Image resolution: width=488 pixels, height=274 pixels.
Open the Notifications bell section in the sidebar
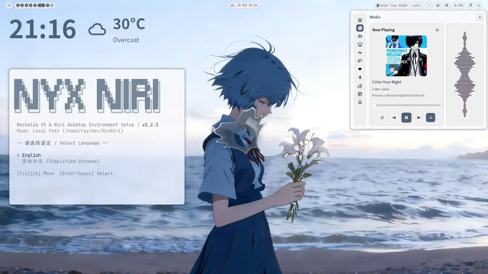click(x=360, y=102)
